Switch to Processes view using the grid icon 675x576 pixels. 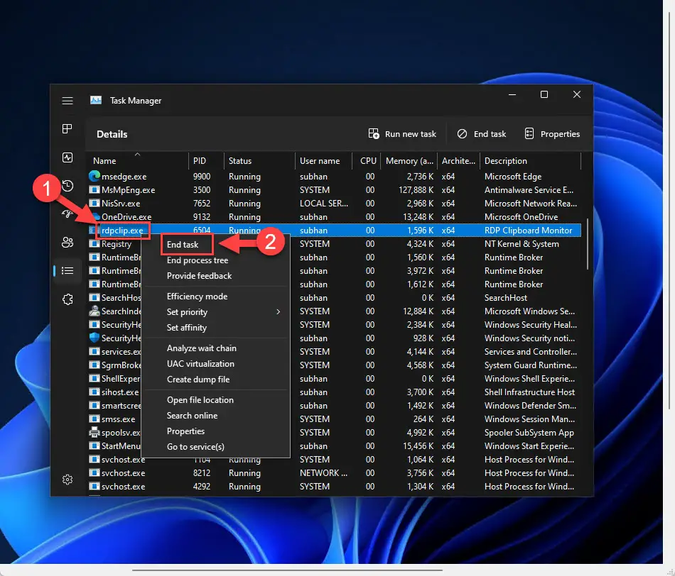(67, 128)
